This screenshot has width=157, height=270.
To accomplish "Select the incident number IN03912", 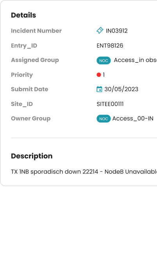I will 117,31.
